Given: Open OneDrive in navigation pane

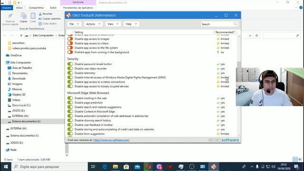Looking at the screenshot, I should pyautogui.click(x=14, y=55).
